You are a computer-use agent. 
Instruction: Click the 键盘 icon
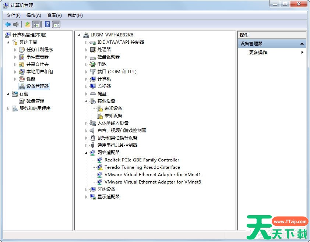[x=92, y=94]
